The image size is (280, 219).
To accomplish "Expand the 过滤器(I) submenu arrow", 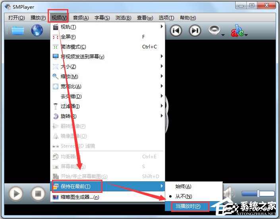I will click(x=162, y=106).
